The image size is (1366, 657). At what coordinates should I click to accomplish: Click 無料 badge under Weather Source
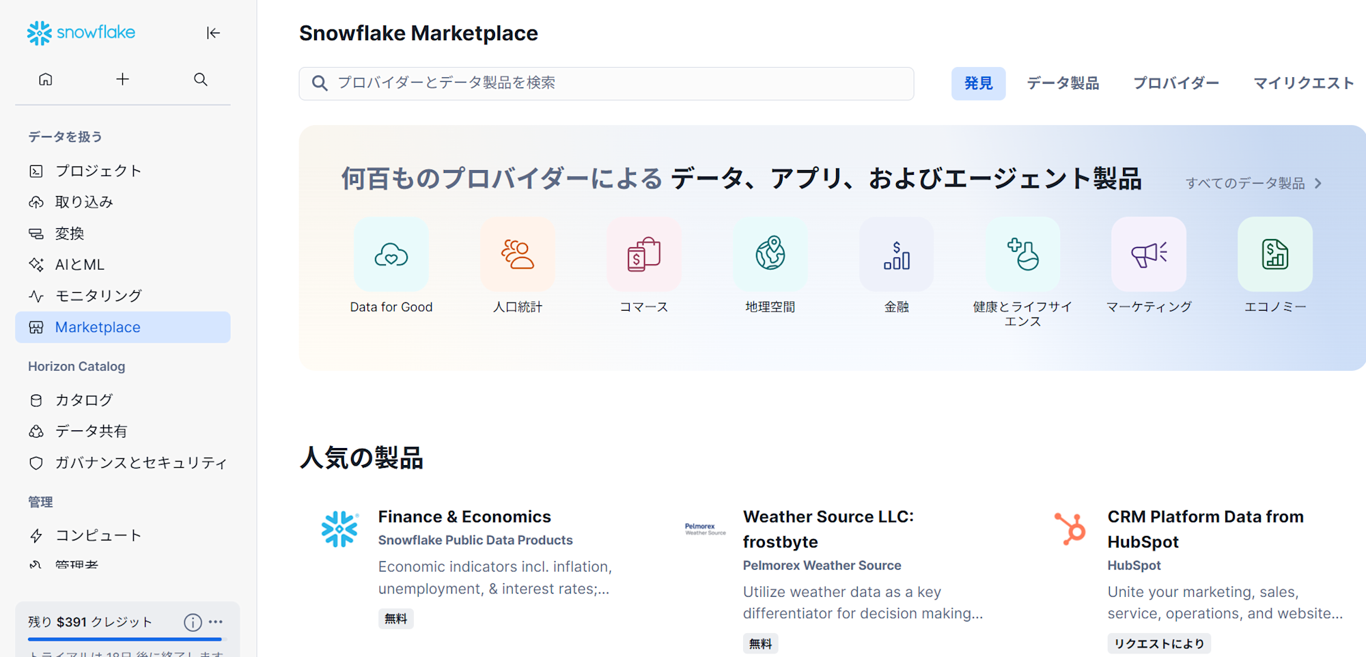[x=760, y=643]
